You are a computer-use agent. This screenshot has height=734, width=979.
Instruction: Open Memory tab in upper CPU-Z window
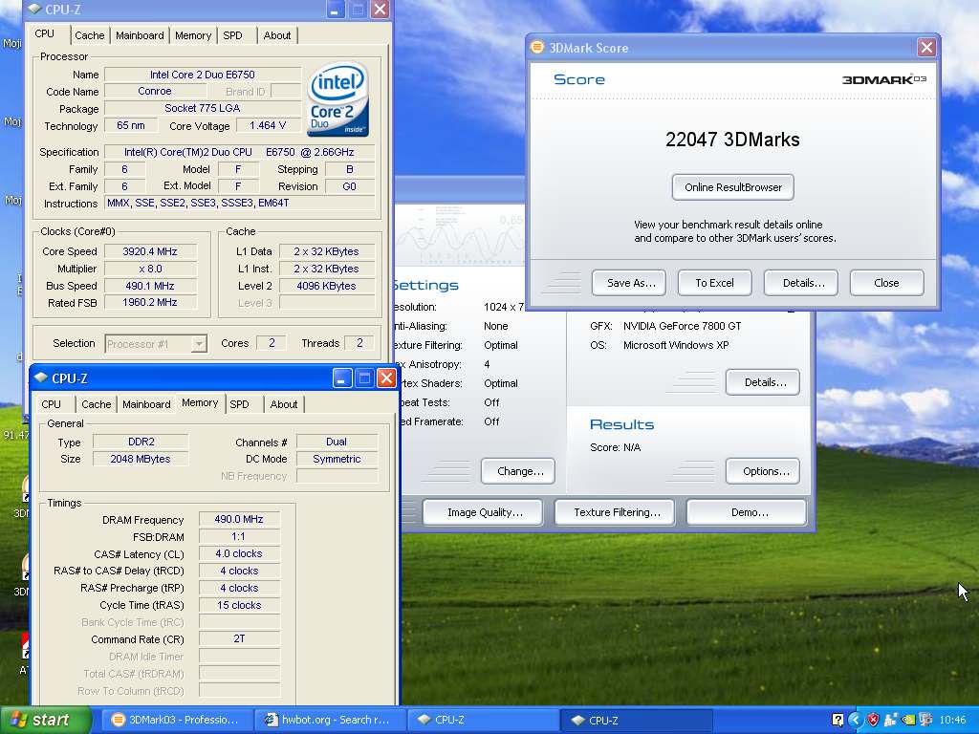pos(193,35)
